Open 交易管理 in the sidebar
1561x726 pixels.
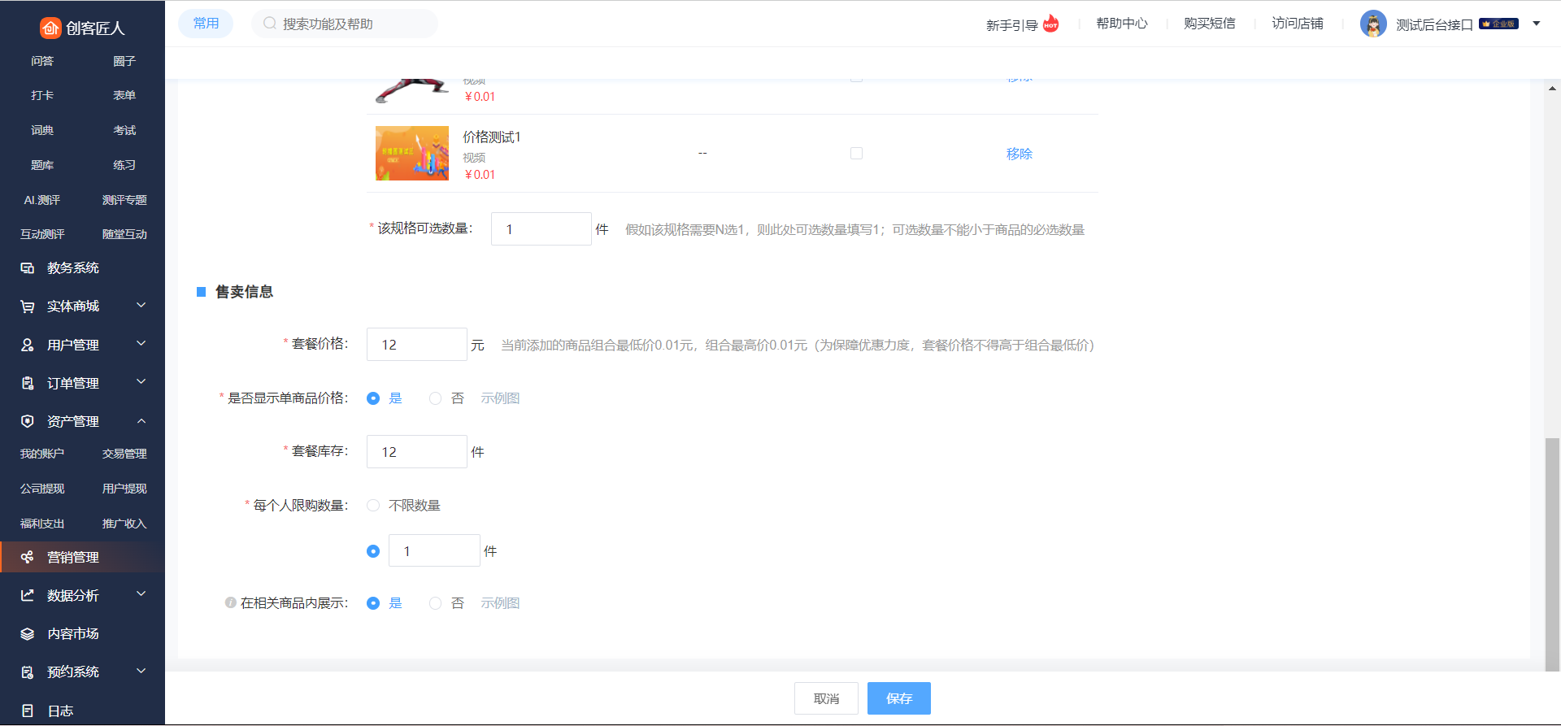point(124,454)
